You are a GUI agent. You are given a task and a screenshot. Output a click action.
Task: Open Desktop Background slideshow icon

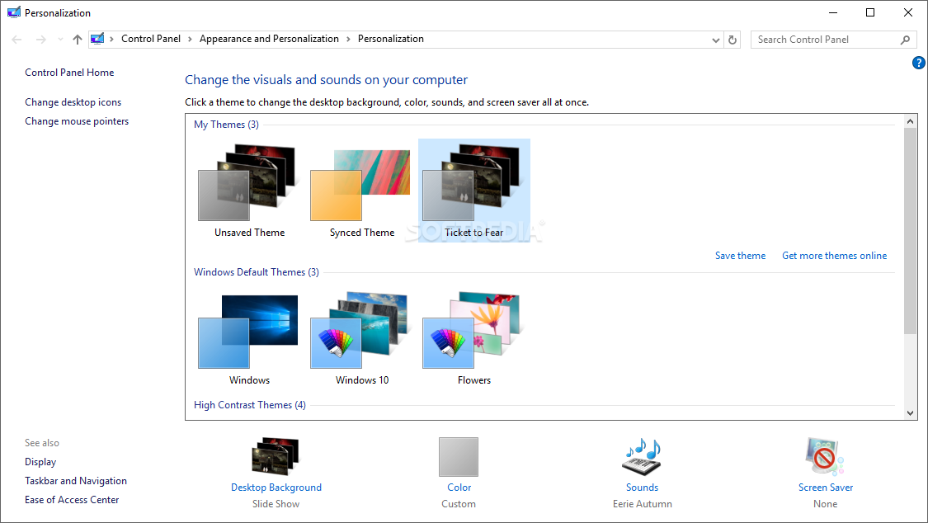[276, 456]
